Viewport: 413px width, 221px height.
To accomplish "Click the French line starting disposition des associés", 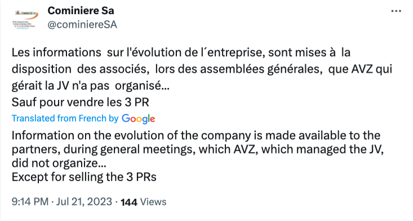I will click(202, 69).
